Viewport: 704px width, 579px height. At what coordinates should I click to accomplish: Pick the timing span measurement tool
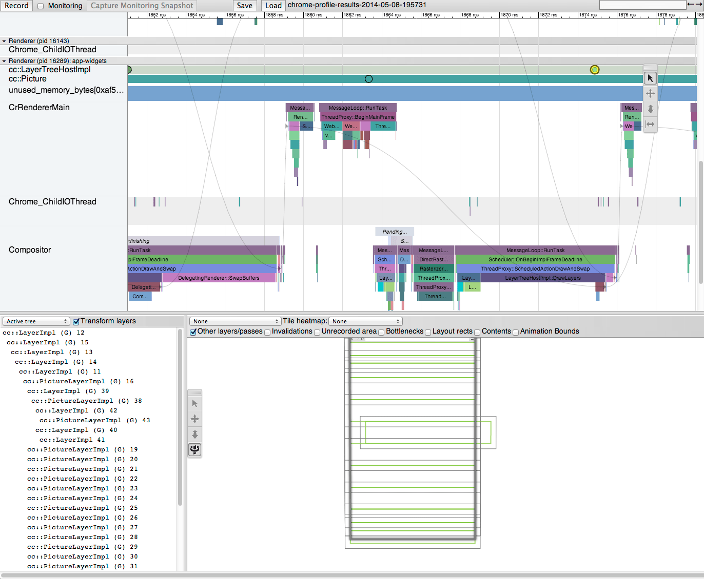pos(650,124)
